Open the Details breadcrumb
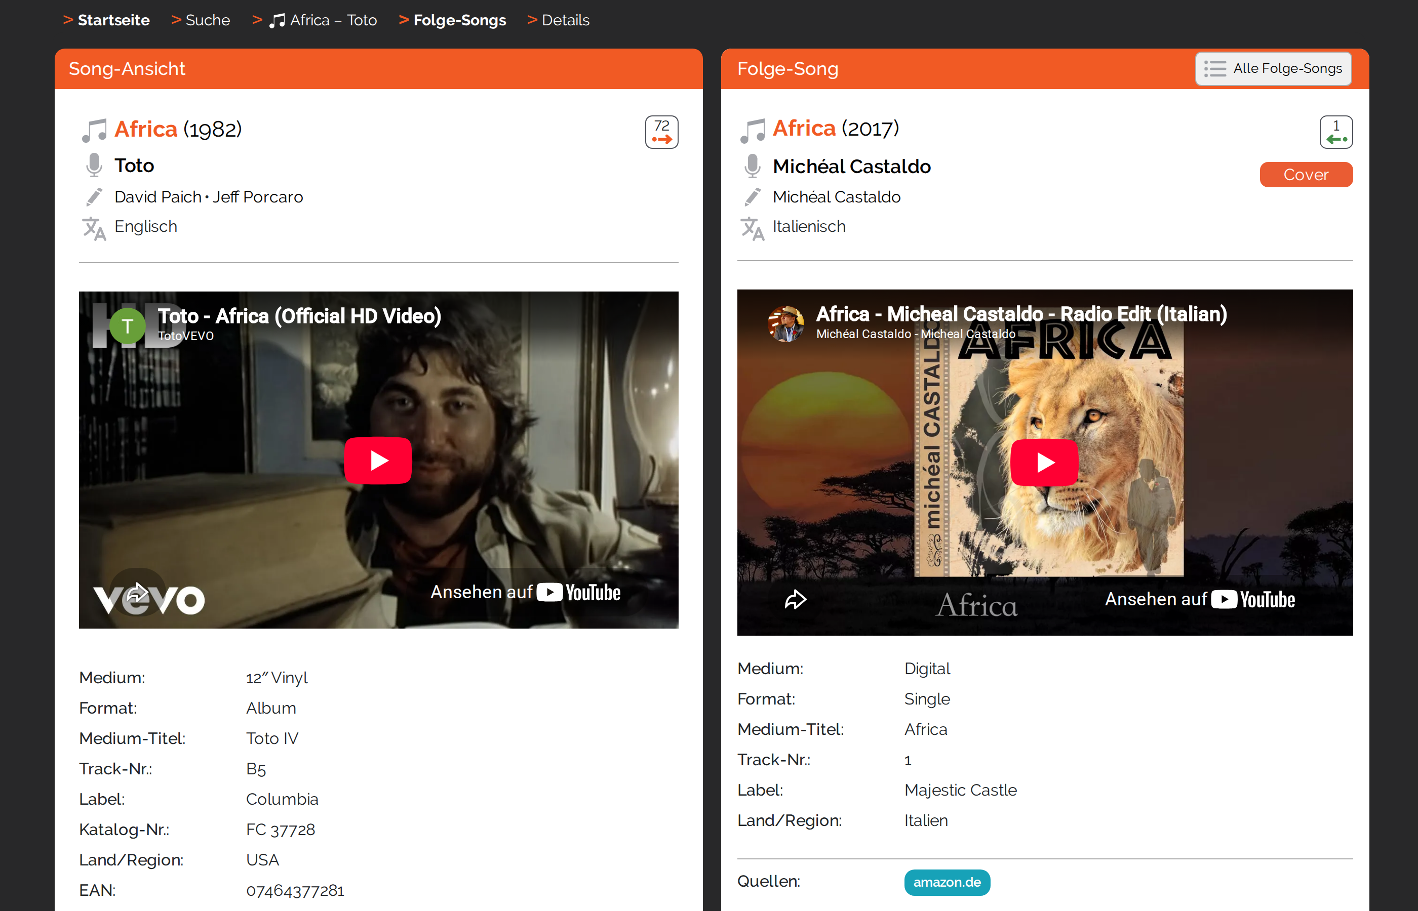Image resolution: width=1418 pixels, height=911 pixels. coord(565,20)
